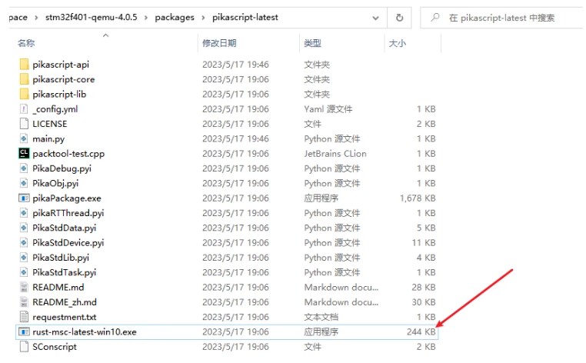Select pikascript-latest breadcrumb segment
This screenshot has height=363, width=586.
[x=245, y=17]
